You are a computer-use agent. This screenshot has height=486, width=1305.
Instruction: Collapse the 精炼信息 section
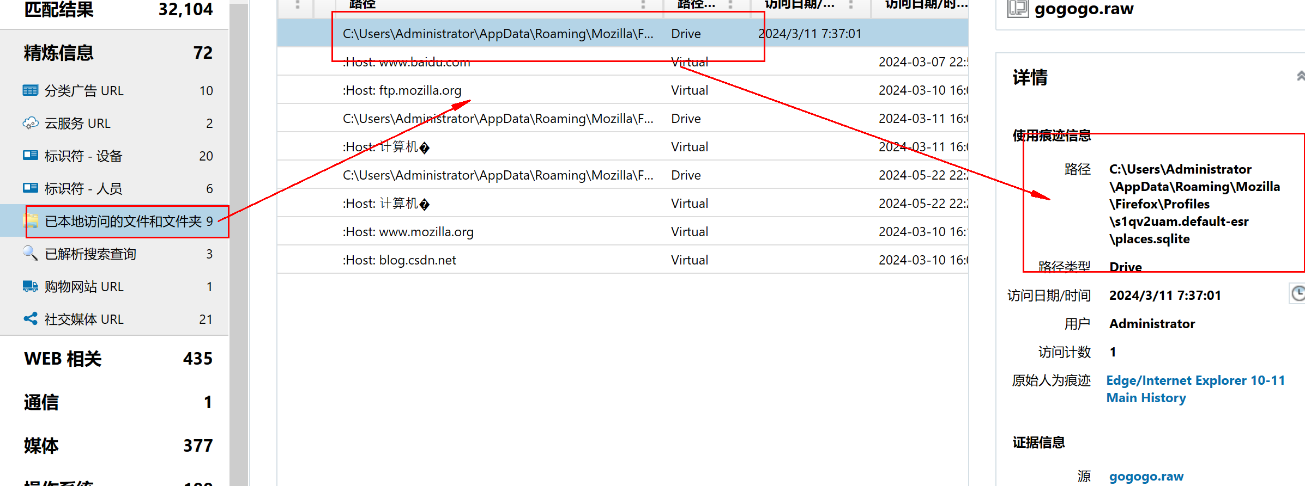coord(114,53)
